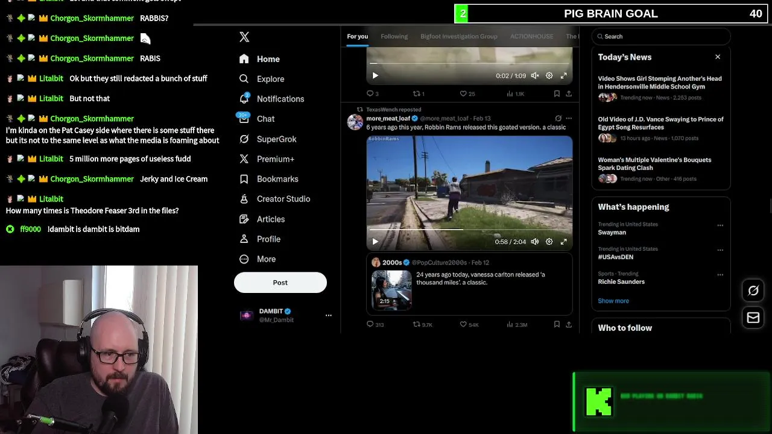Seek on the top video progress bar
The image size is (772, 434).
(469, 63)
